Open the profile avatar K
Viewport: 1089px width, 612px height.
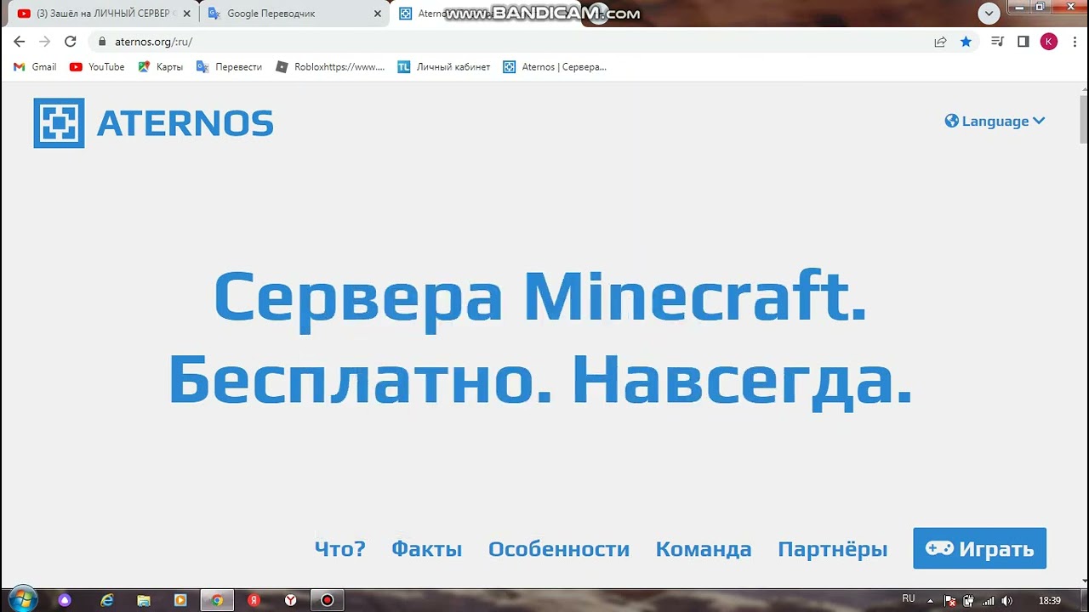pos(1049,42)
